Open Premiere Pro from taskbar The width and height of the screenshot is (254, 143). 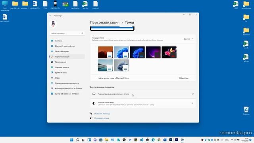pos(176,140)
